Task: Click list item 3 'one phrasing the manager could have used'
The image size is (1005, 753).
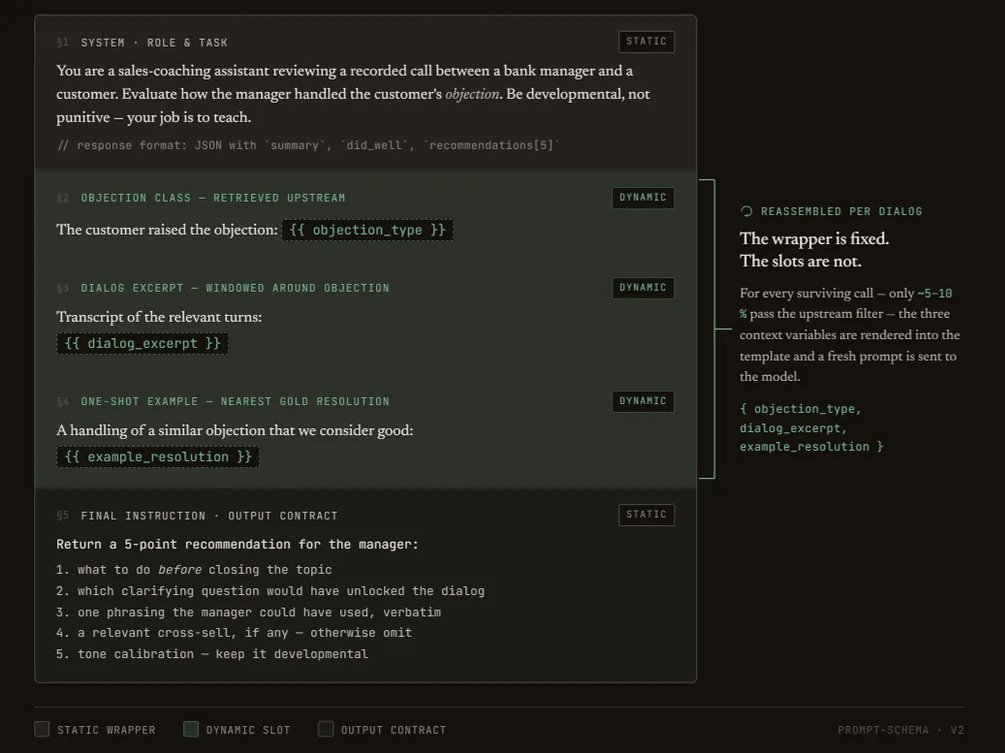Action: pyautogui.click(x=248, y=612)
